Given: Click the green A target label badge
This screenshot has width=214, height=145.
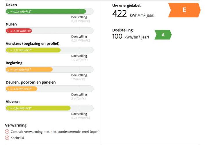Looking at the screenshot, I should (x=163, y=35).
